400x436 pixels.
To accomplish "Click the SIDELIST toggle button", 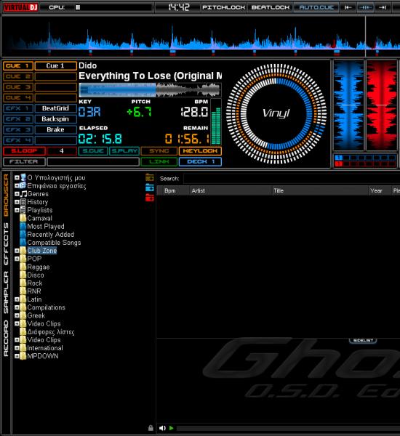I will point(363,341).
